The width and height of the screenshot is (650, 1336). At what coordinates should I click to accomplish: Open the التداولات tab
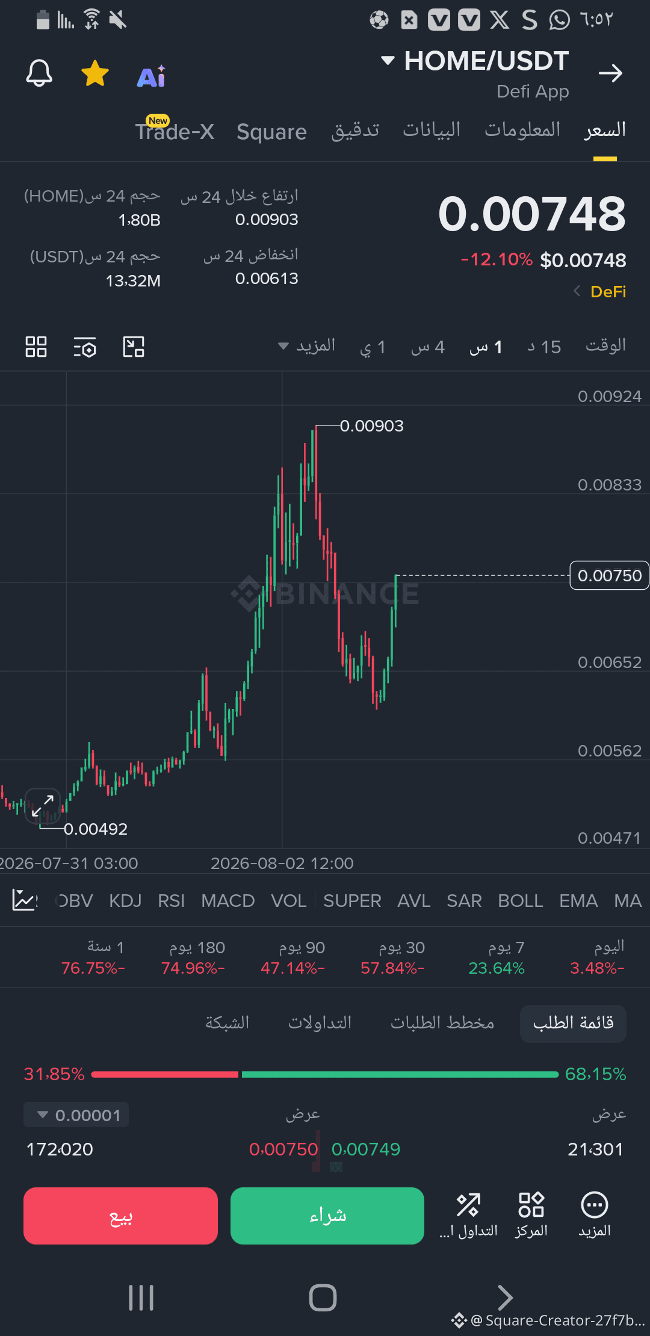320,1023
